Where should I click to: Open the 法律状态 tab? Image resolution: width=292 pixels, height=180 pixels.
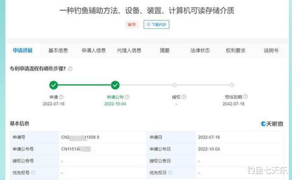(200, 50)
